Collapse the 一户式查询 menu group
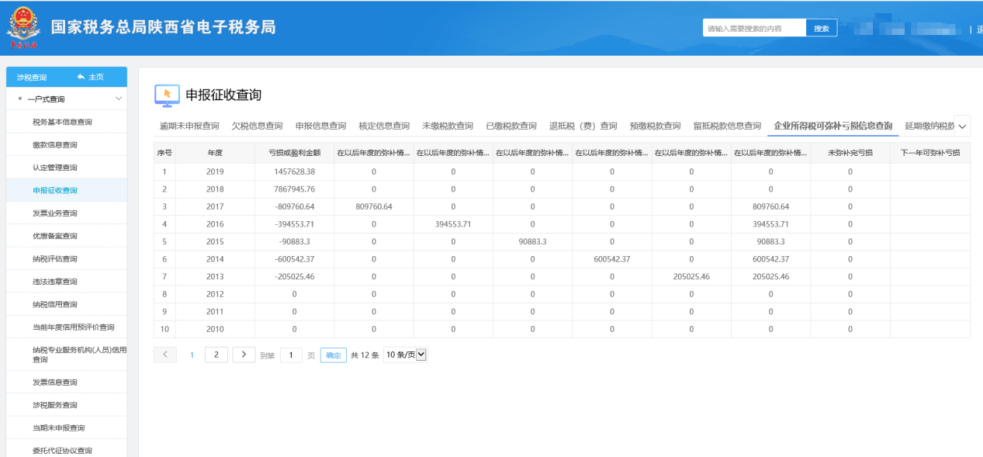This screenshot has width=983, height=457. [119, 99]
